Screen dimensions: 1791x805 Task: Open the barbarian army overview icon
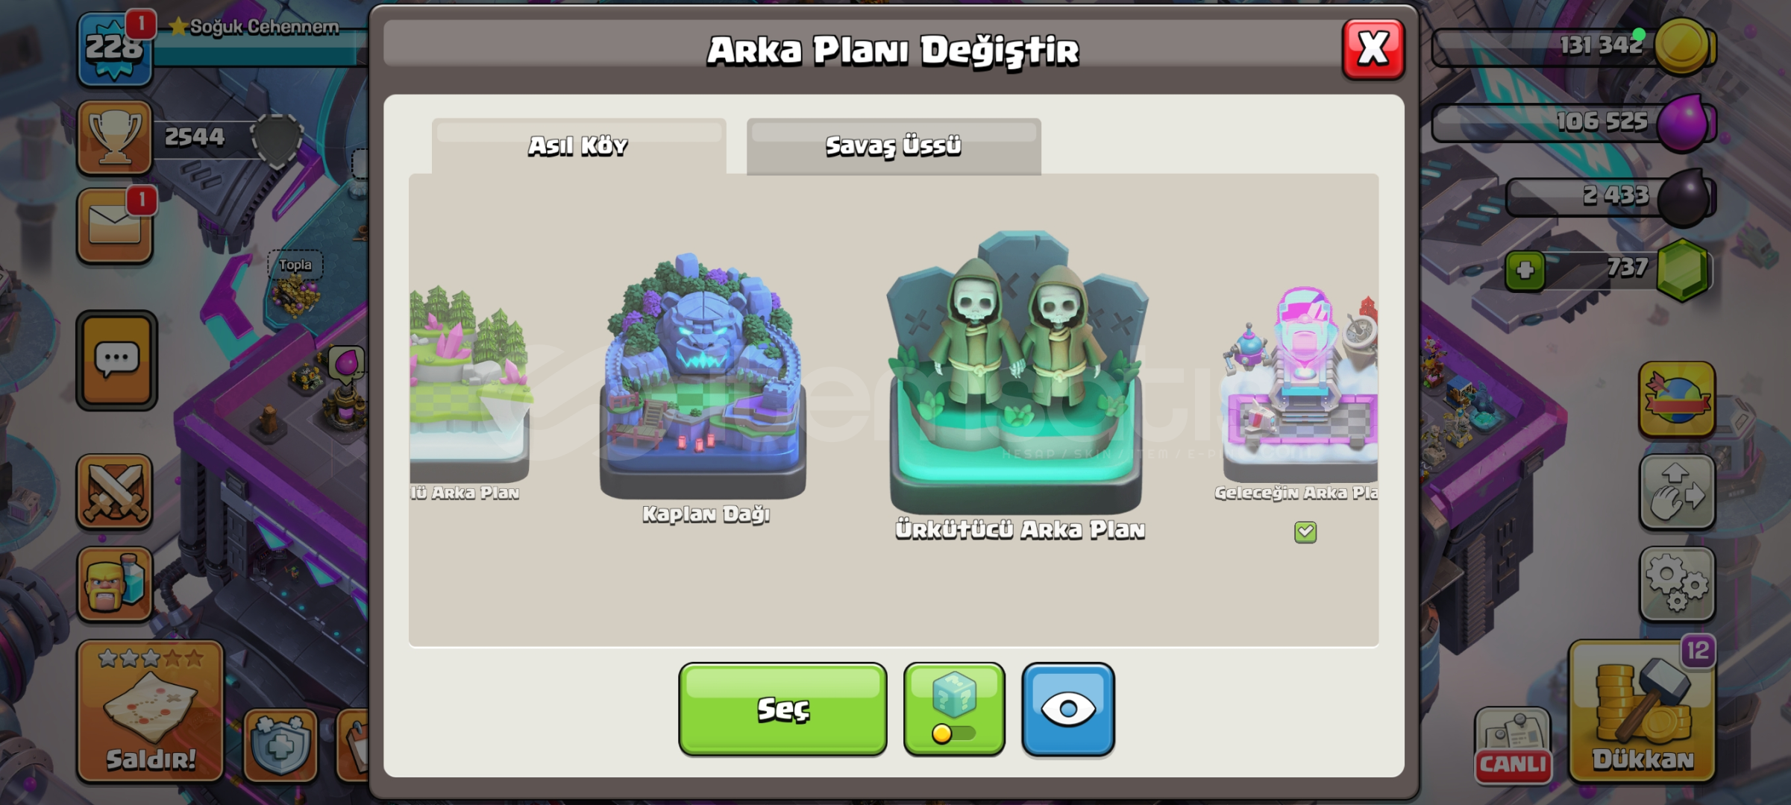pyautogui.click(x=115, y=584)
